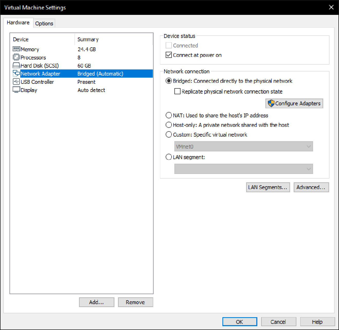Click the Network Adapter icon
Image resolution: width=339 pixels, height=330 pixels.
[16, 74]
